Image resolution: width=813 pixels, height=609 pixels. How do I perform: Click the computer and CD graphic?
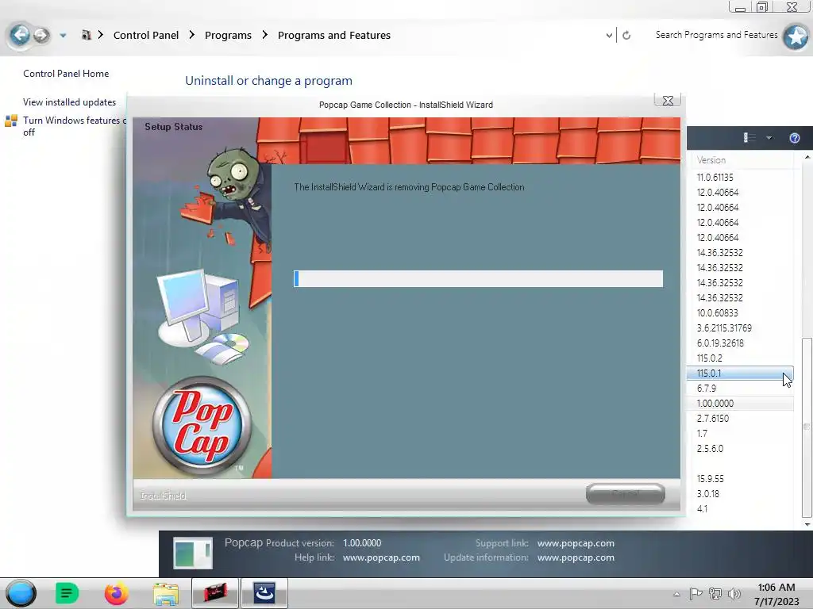pos(202,316)
